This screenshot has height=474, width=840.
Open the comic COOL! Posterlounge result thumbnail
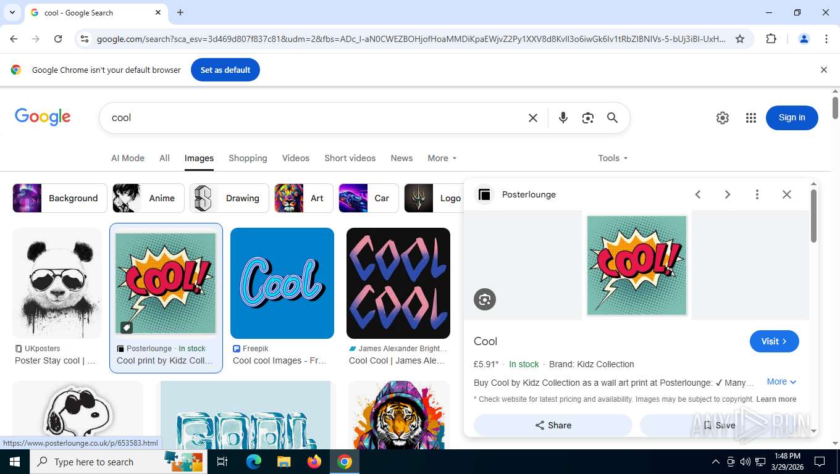[x=166, y=283]
